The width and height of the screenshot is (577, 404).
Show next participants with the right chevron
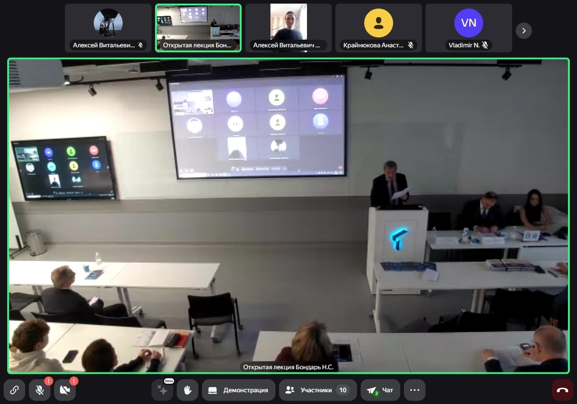coord(523,31)
